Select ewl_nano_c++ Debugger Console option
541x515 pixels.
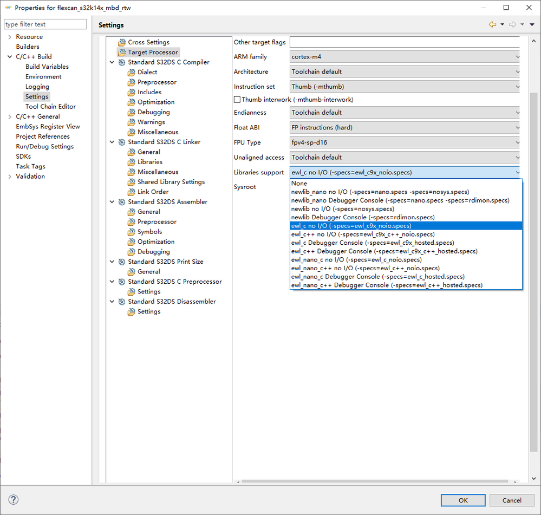coord(406,285)
